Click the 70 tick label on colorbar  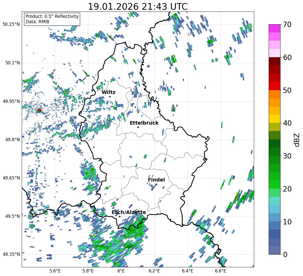coord(287,25)
